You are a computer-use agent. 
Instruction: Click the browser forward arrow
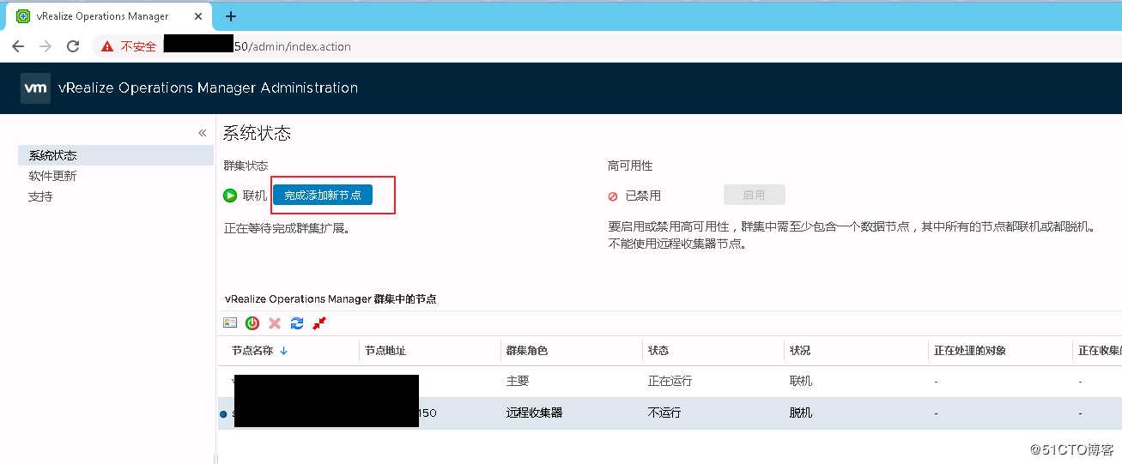pyautogui.click(x=45, y=46)
